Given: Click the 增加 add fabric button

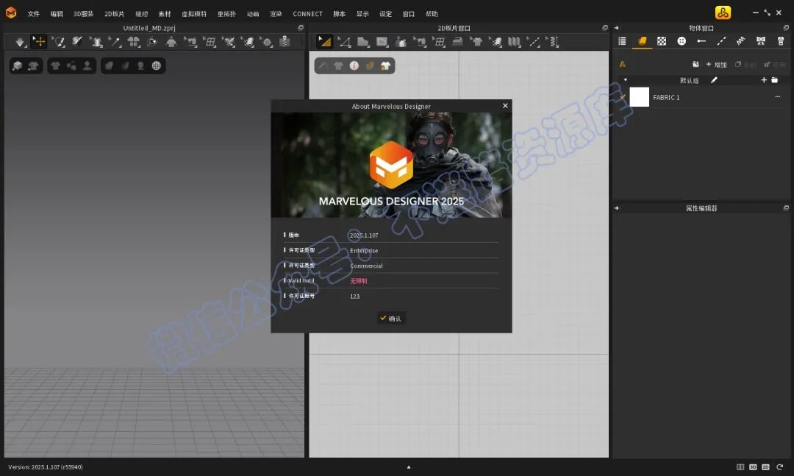Looking at the screenshot, I should tap(717, 65).
